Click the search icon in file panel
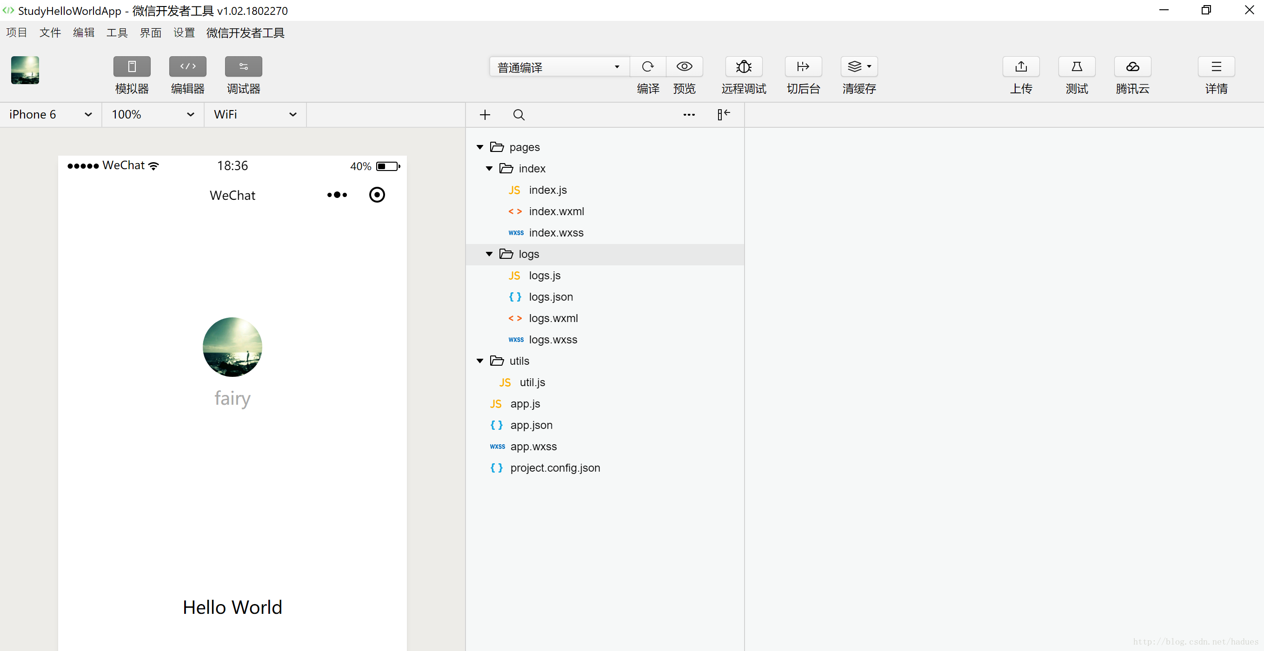Image resolution: width=1264 pixels, height=651 pixels. pos(519,115)
